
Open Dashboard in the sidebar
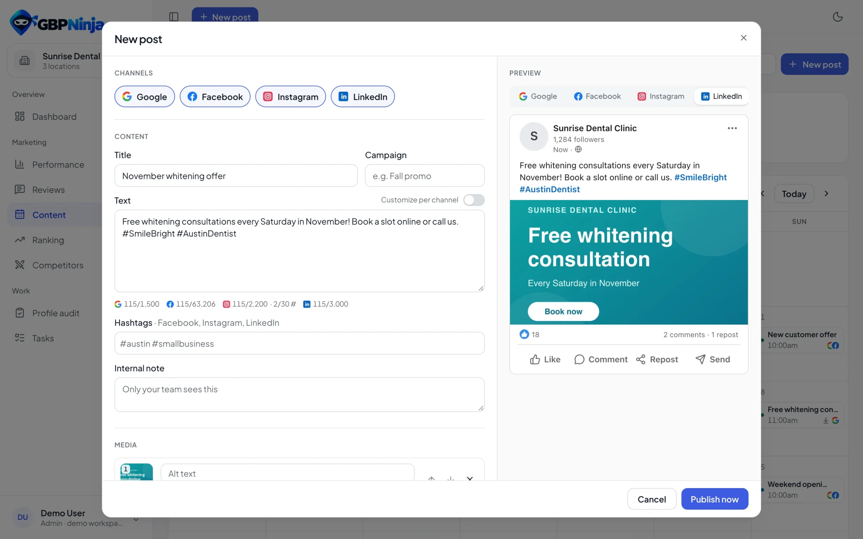point(55,117)
